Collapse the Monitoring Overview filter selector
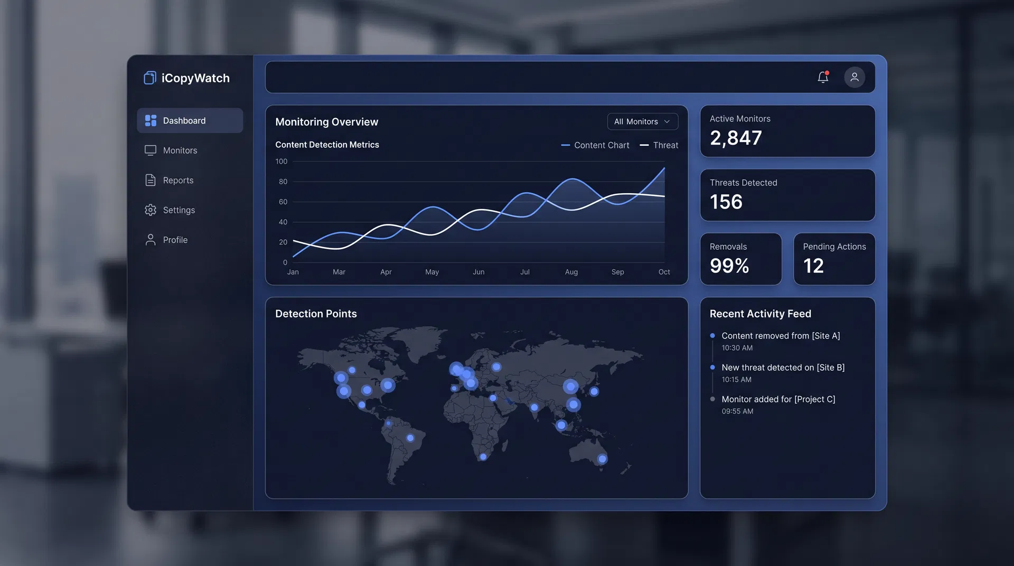1014x566 pixels. (642, 121)
